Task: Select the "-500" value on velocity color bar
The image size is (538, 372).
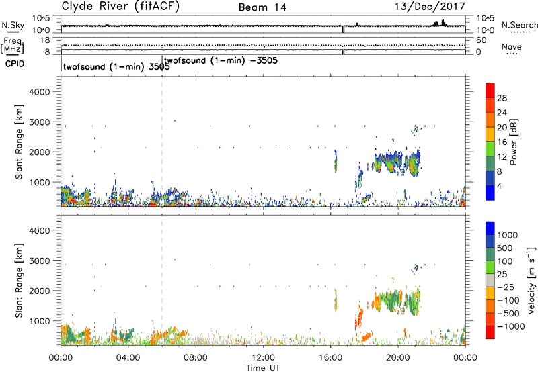Action: click(x=508, y=314)
